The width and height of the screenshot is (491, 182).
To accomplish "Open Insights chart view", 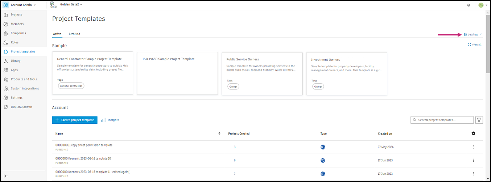I will pos(110,120).
